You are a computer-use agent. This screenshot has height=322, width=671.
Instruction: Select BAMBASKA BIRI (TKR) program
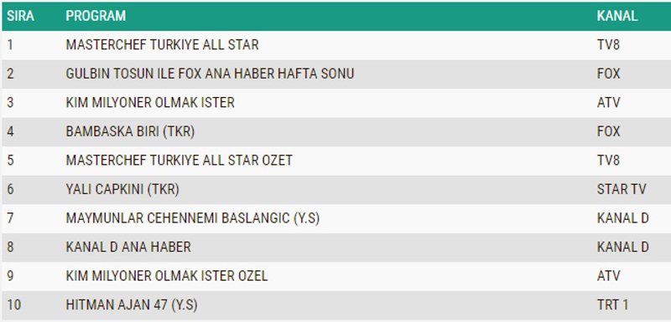(x=130, y=132)
